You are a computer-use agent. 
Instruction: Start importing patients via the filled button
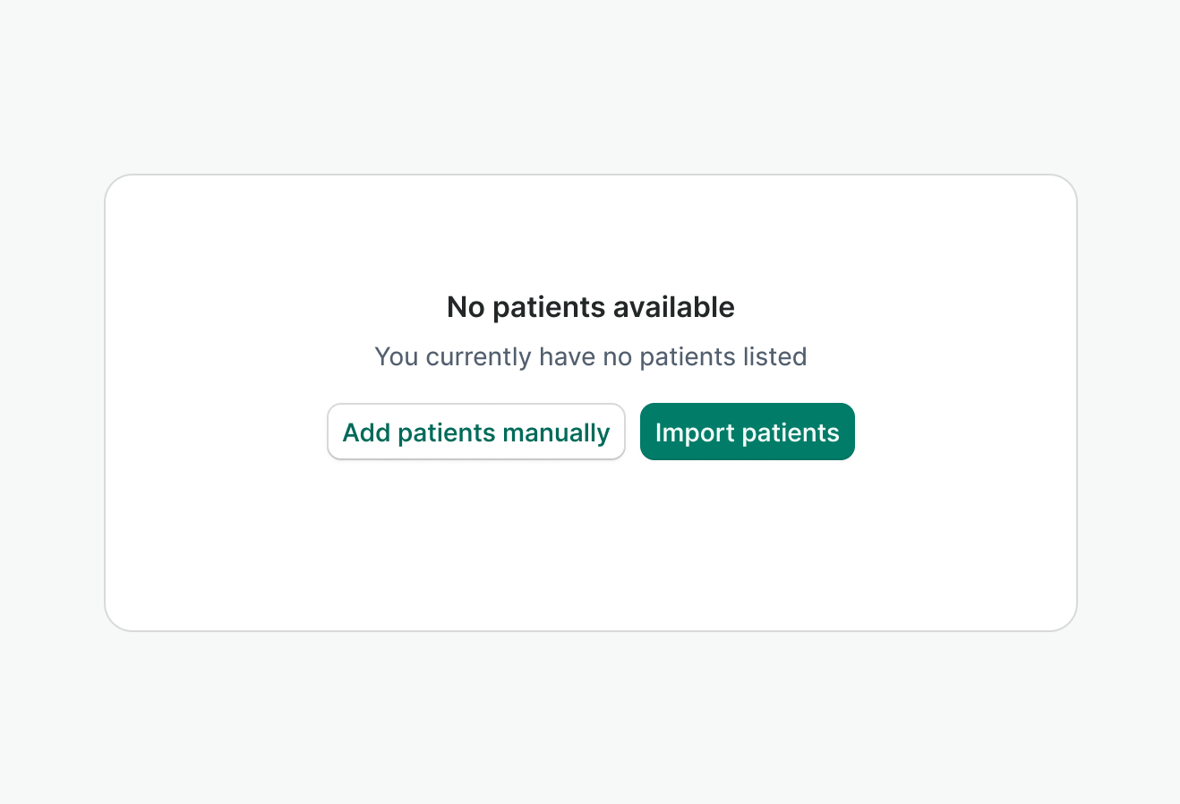[x=747, y=432]
